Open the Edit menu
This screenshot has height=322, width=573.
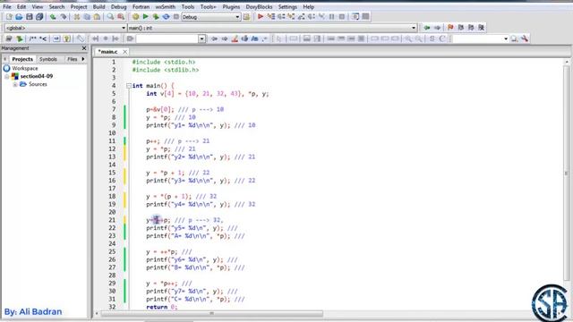[21, 6]
